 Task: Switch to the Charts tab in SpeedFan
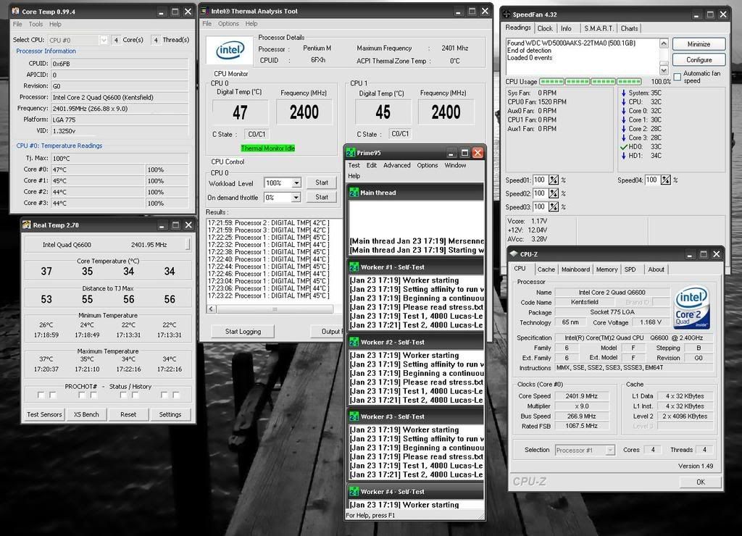tap(630, 28)
